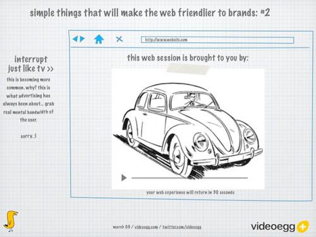Click the tape strip above car picture

coord(188,69)
